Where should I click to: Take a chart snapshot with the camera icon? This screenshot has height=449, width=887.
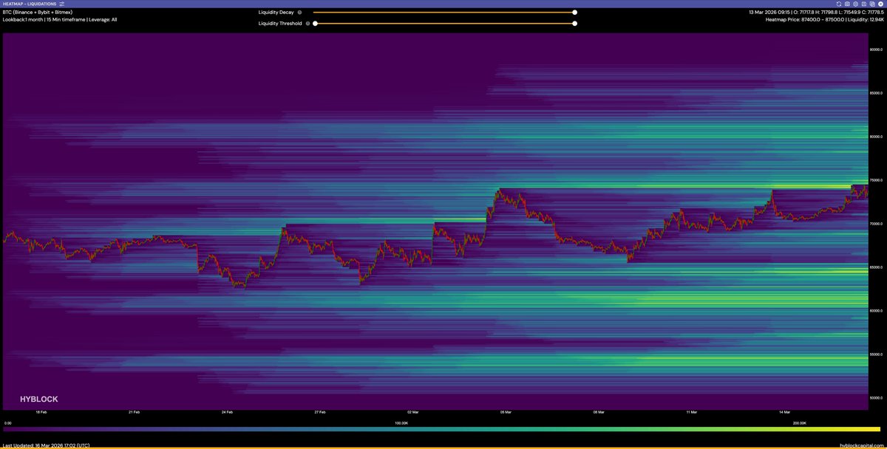point(847,4)
